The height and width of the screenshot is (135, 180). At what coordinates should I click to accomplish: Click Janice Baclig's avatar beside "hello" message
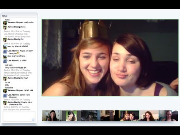coord(5,27)
